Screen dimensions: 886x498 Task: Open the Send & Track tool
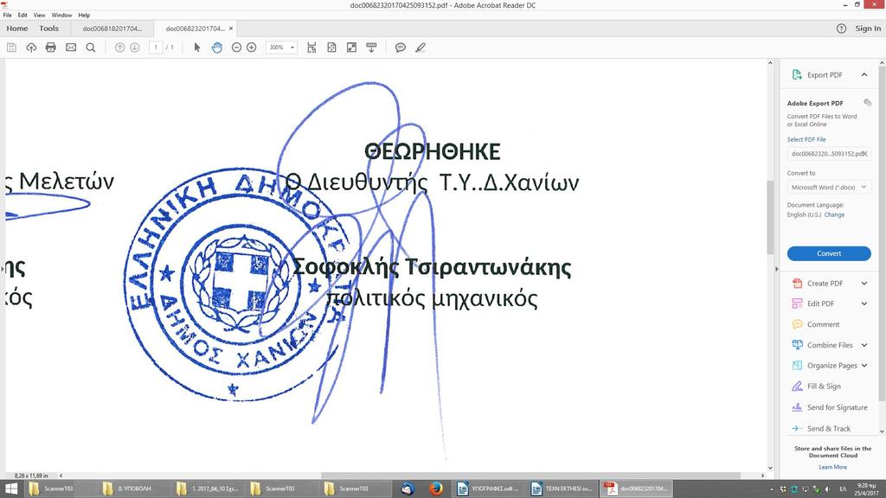point(830,429)
